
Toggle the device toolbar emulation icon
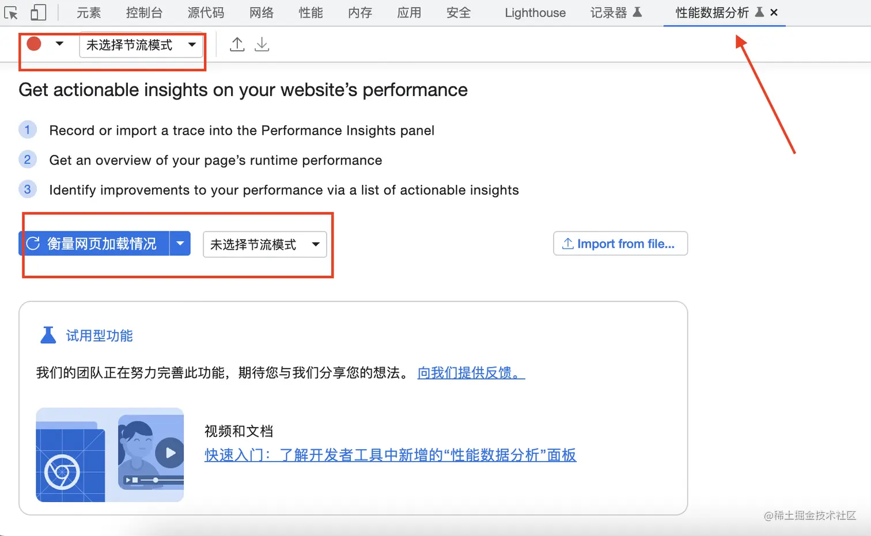38,12
